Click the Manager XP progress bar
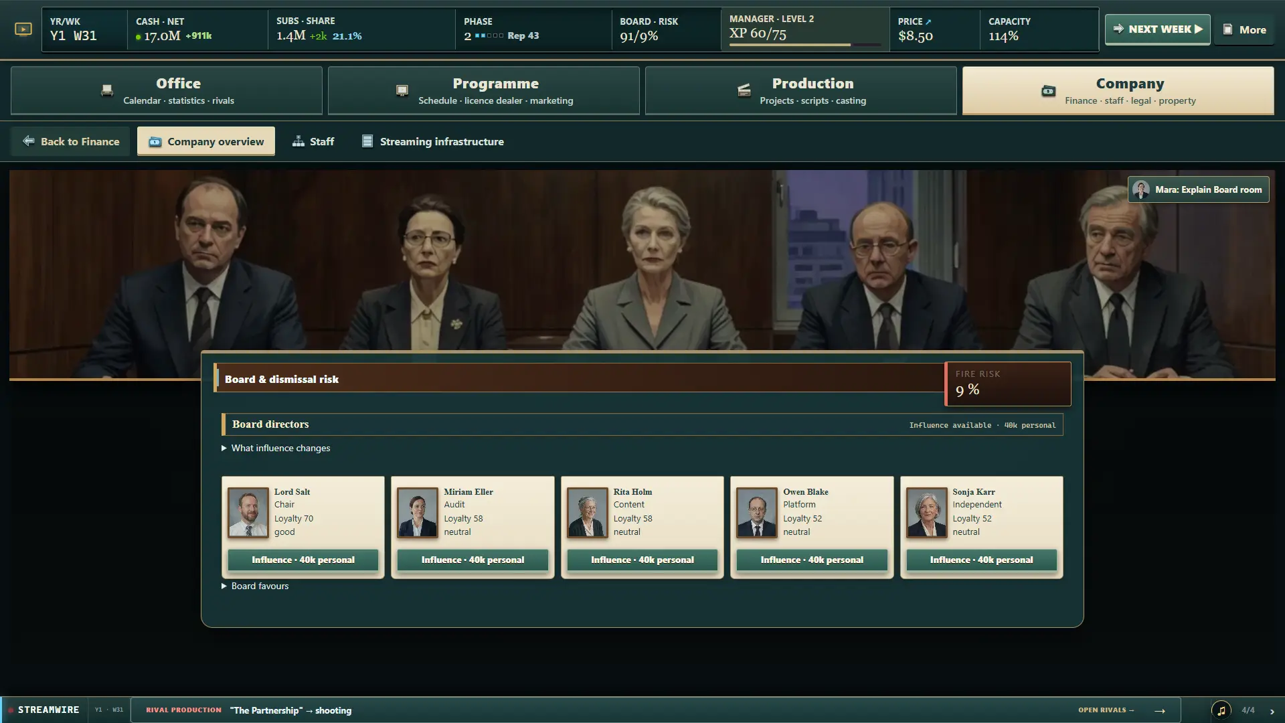The height and width of the screenshot is (723, 1285). pyautogui.click(x=805, y=45)
